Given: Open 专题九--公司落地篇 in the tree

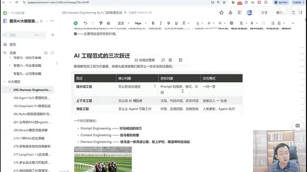Looking at the screenshot, I should coord(27,74).
